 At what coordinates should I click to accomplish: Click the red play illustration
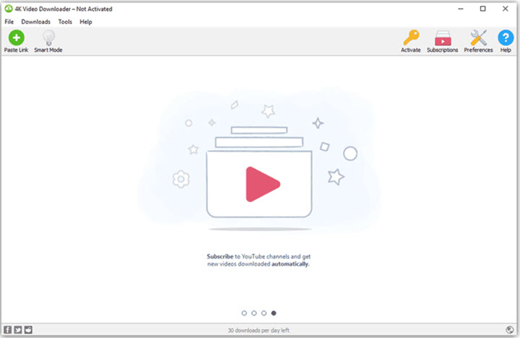(x=262, y=184)
